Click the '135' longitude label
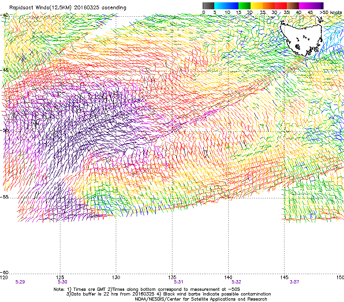Viewport: 344px width, 302px height. click(172, 277)
